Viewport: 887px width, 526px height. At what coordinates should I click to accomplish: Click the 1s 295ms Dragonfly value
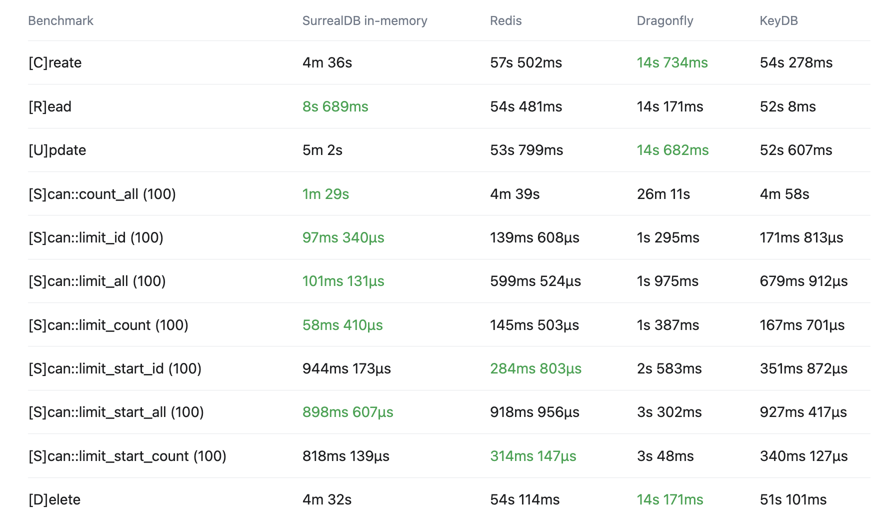668,237
